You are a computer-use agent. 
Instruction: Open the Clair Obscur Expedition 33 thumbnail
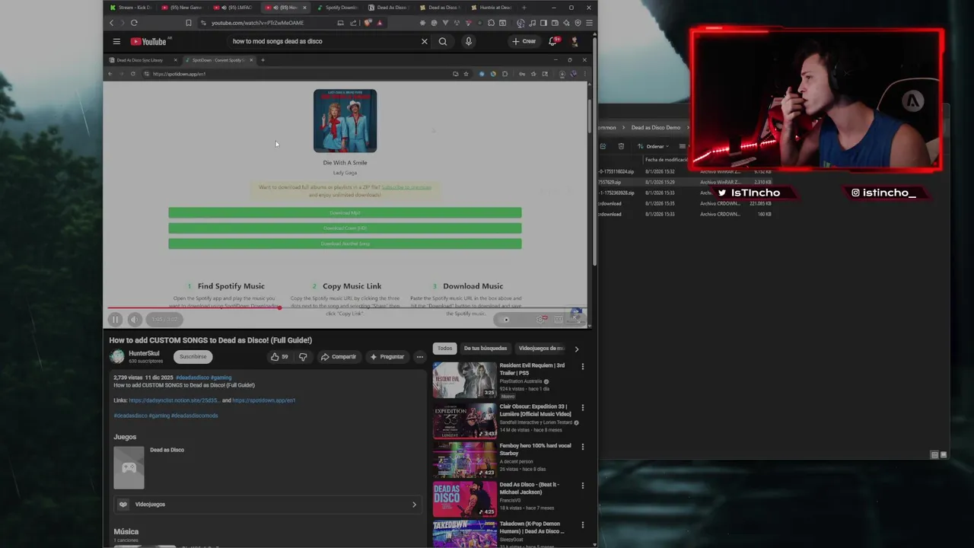point(465,420)
